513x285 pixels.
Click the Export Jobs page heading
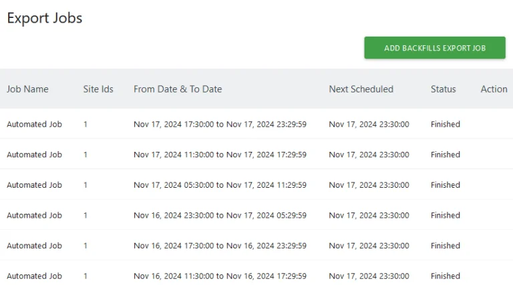click(x=45, y=18)
